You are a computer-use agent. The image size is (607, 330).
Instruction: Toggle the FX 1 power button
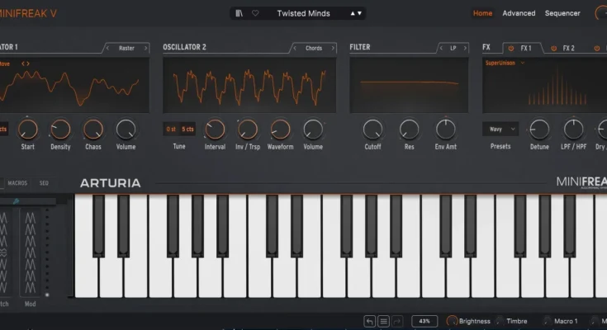511,49
